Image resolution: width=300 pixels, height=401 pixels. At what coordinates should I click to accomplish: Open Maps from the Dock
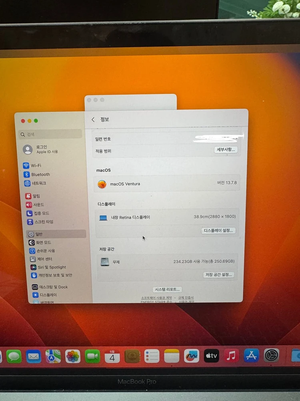pyautogui.click(x=53, y=356)
